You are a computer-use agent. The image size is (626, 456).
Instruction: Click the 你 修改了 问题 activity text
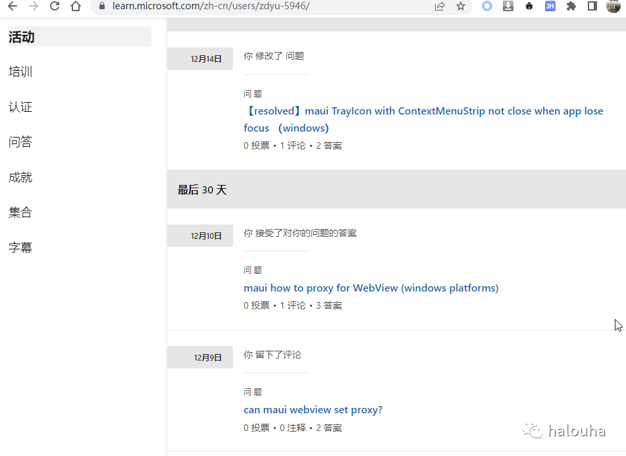[274, 56]
